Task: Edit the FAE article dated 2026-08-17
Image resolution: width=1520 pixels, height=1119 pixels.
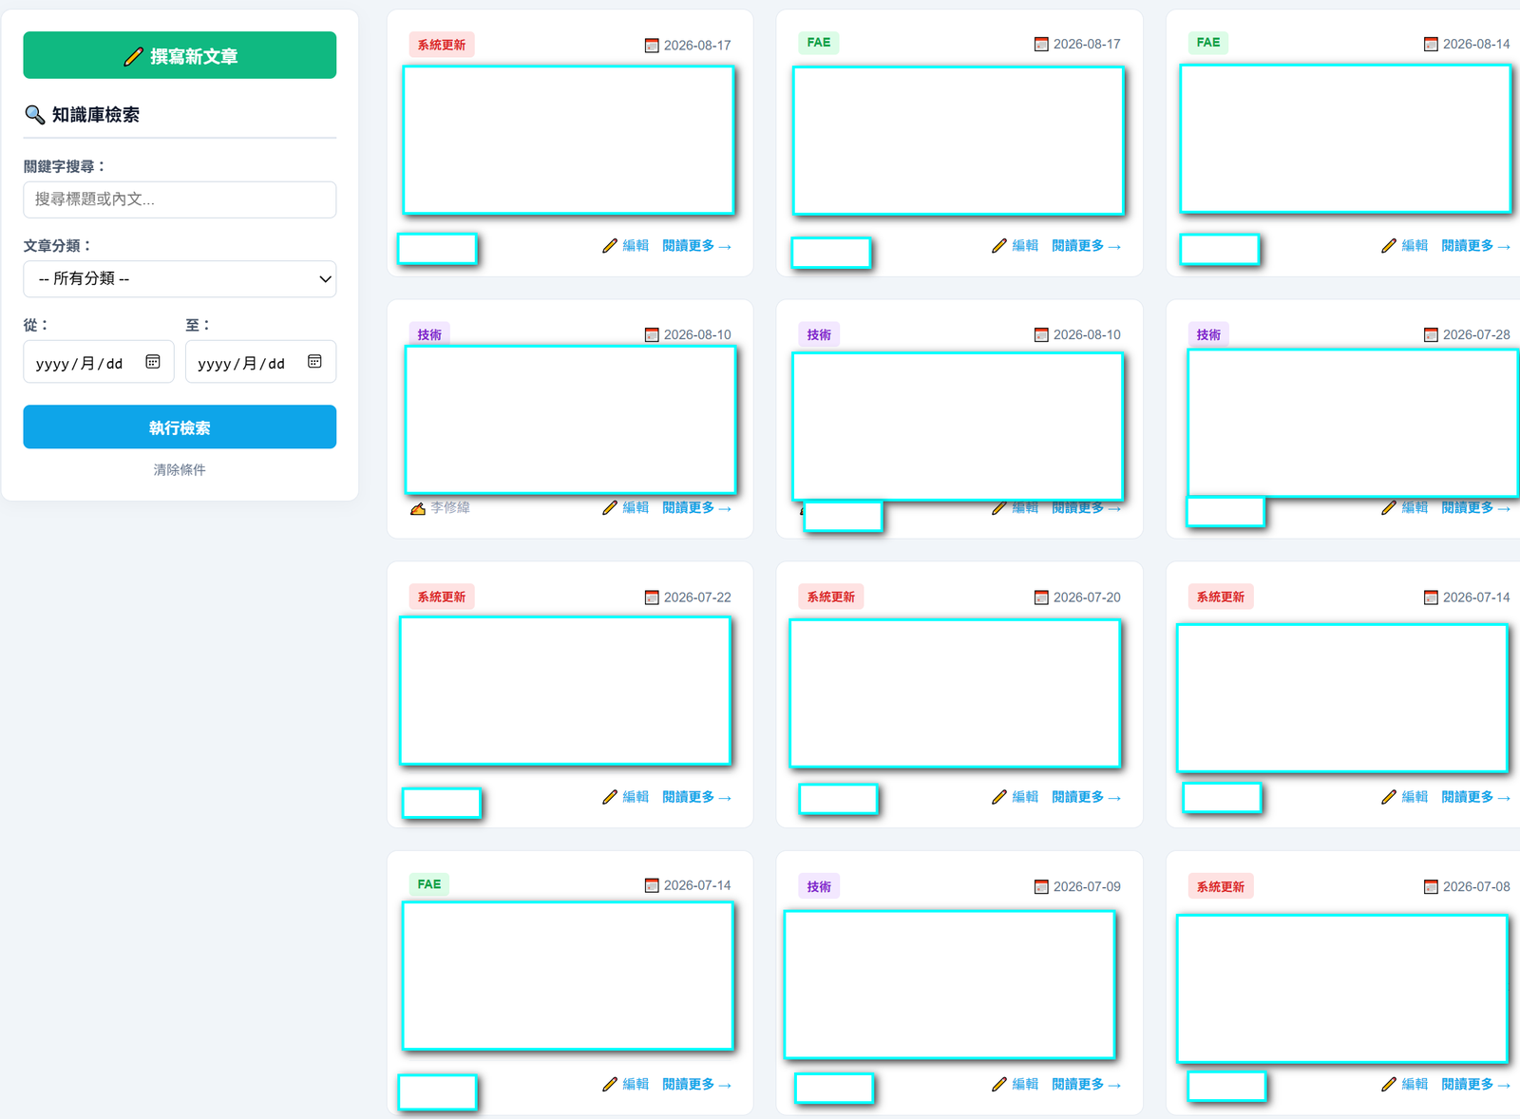Action: (1016, 245)
